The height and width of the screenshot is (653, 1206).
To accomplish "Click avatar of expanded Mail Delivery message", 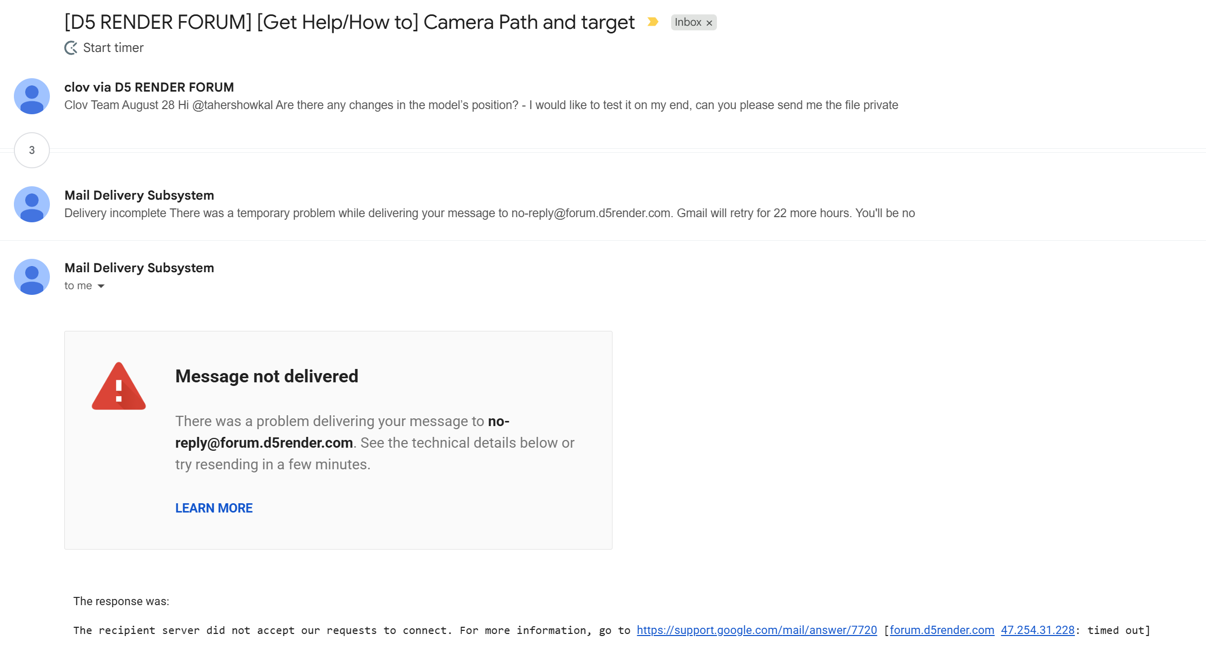I will 32,277.
